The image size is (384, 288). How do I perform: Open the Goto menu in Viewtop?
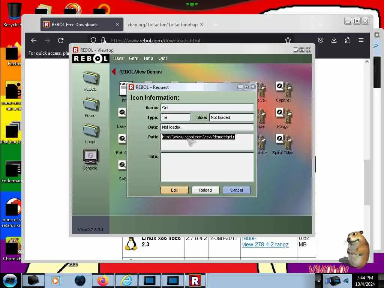click(x=134, y=58)
